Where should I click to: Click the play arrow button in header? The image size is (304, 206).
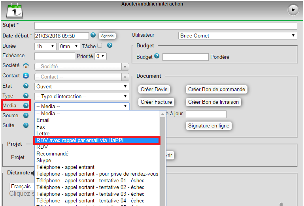click(293, 10)
